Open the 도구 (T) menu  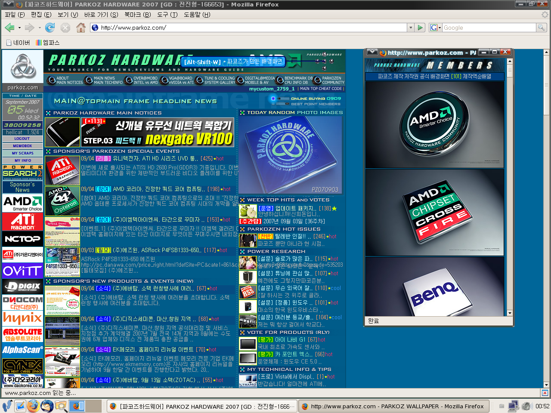click(167, 15)
